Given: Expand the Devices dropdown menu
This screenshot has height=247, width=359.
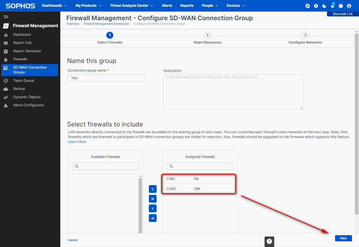Looking at the screenshot, I should coord(236,5).
